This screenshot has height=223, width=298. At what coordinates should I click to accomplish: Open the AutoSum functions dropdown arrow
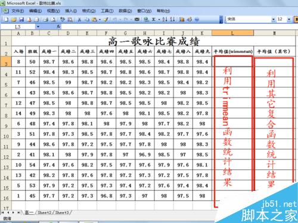(x=159, y=20)
